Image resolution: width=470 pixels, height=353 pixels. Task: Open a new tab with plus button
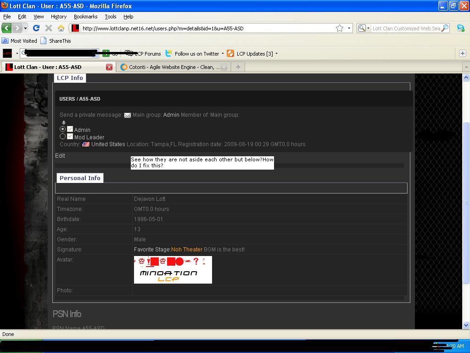(x=238, y=67)
